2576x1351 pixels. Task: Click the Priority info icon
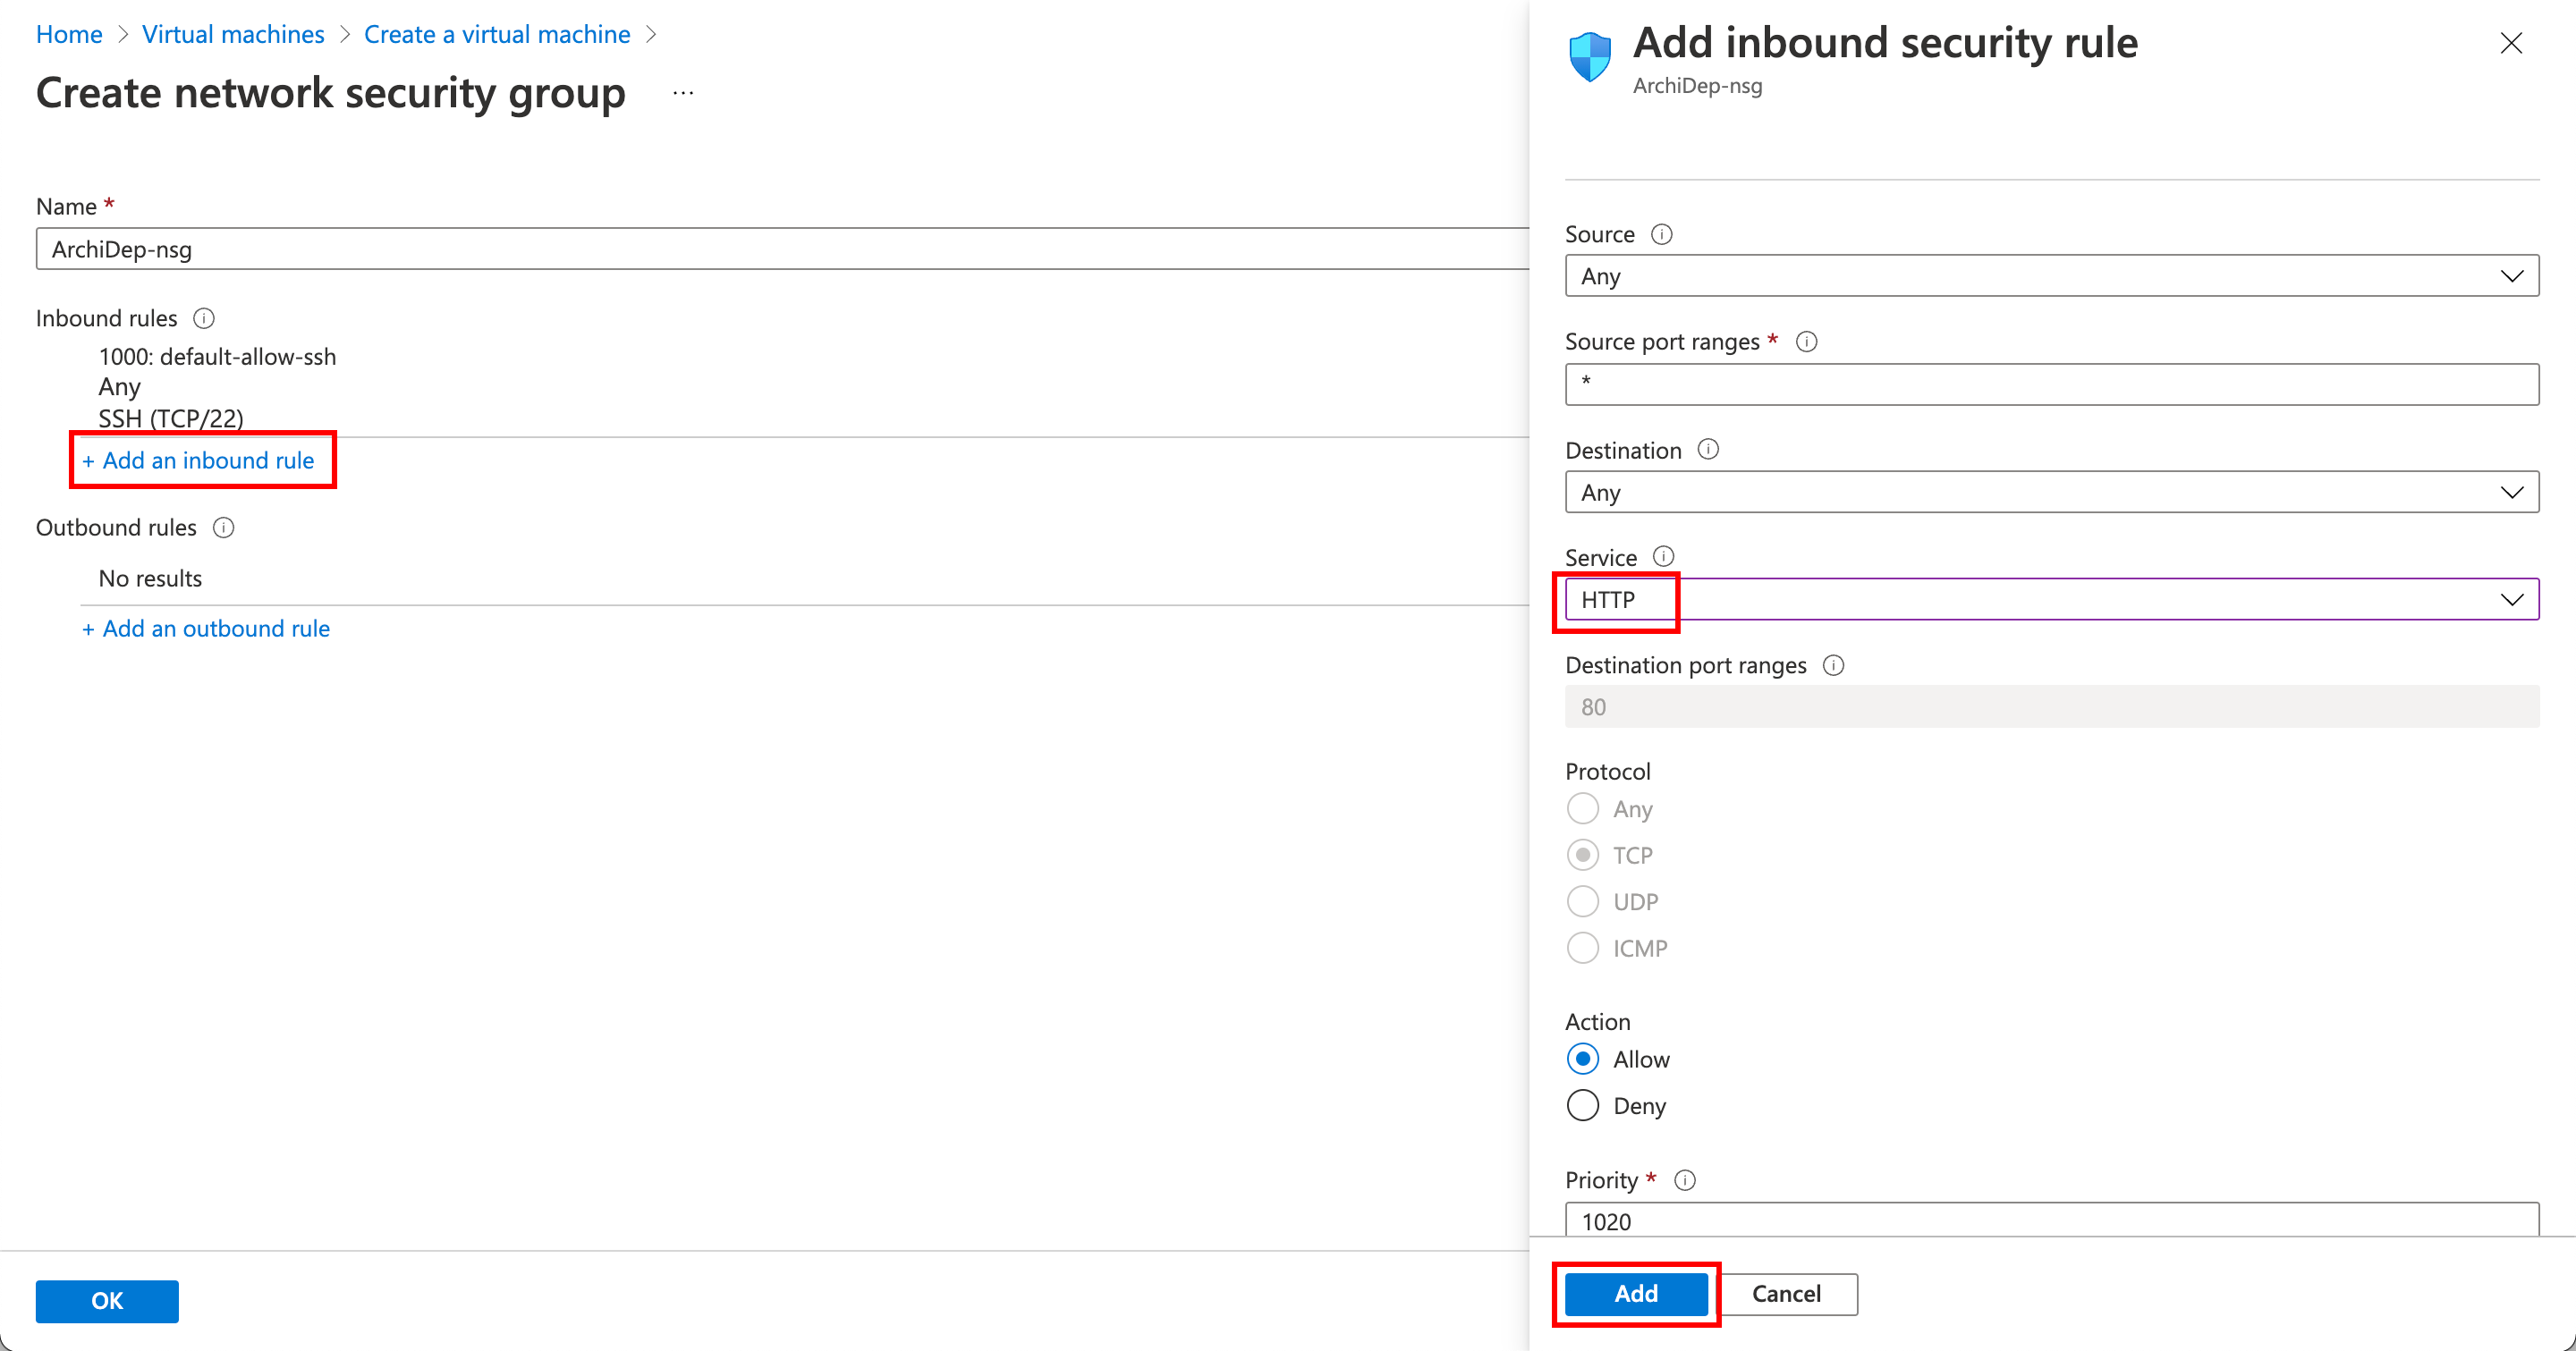point(1685,1180)
